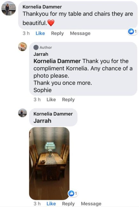Reply to Kornelia's first comment

[x=57, y=33]
